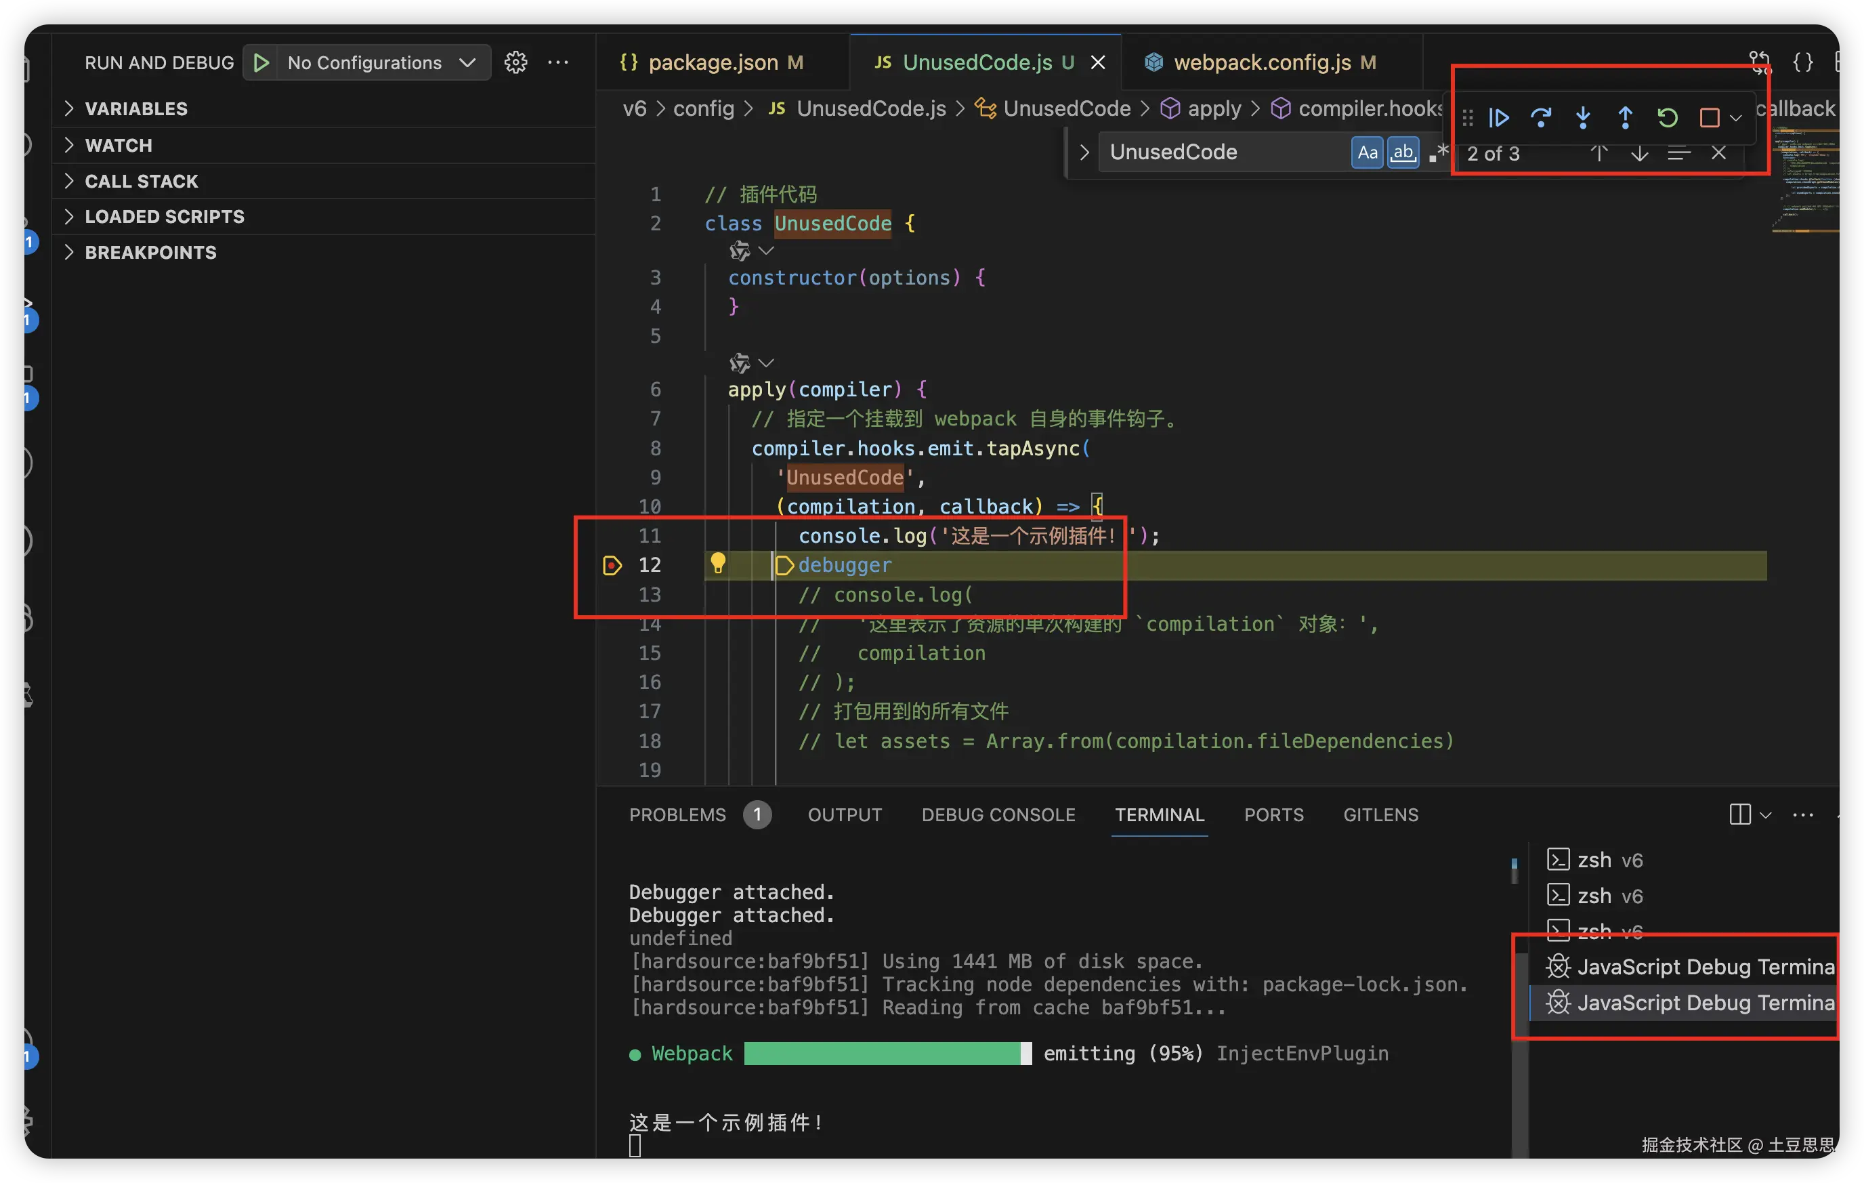The width and height of the screenshot is (1864, 1183).
Task: Expand the CALL STACK section
Action: [x=141, y=181]
